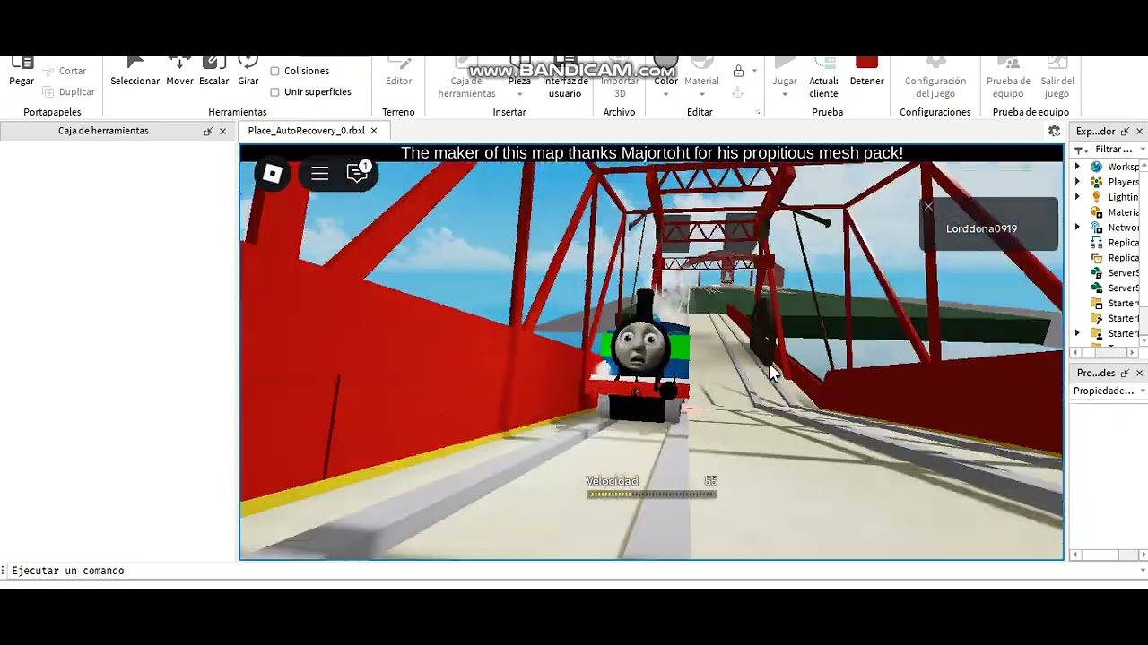
Task: Open the Editar group settings launcher
Action: point(758,113)
